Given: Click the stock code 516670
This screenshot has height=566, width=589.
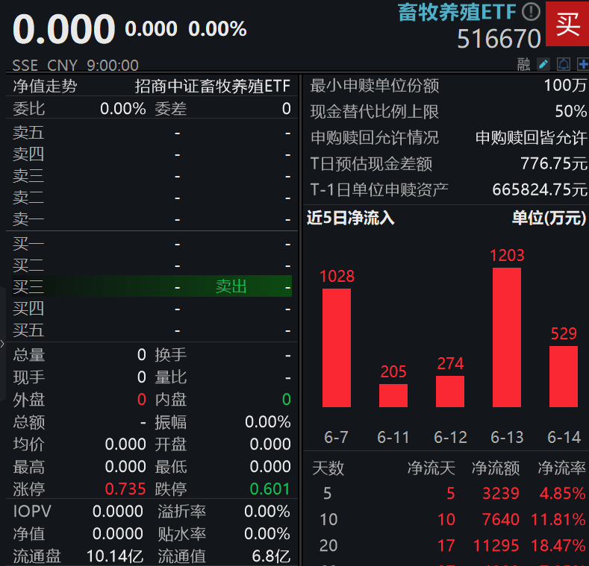Looking at the screenshot, I should (x=499, y=39).
